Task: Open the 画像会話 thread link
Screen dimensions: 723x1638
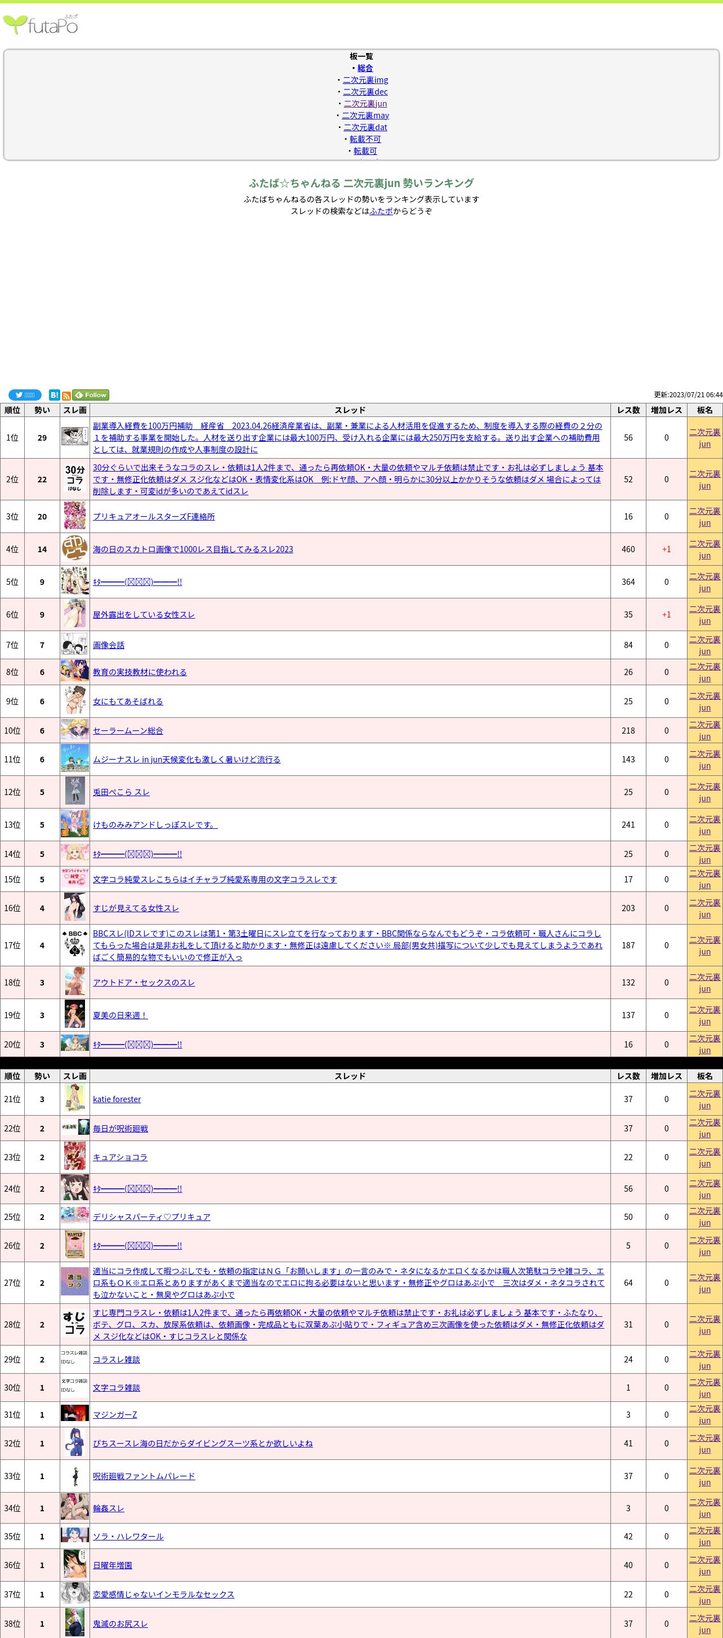Action: click(x=109, y=645)
